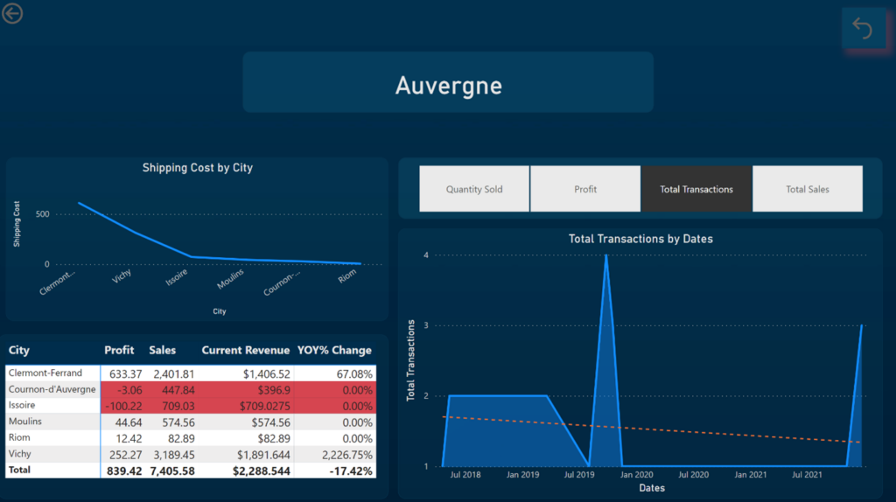Viewport: 896px width, 502px height.
Task: Click the Shipping Cost by City title
Action: [197, 167]
